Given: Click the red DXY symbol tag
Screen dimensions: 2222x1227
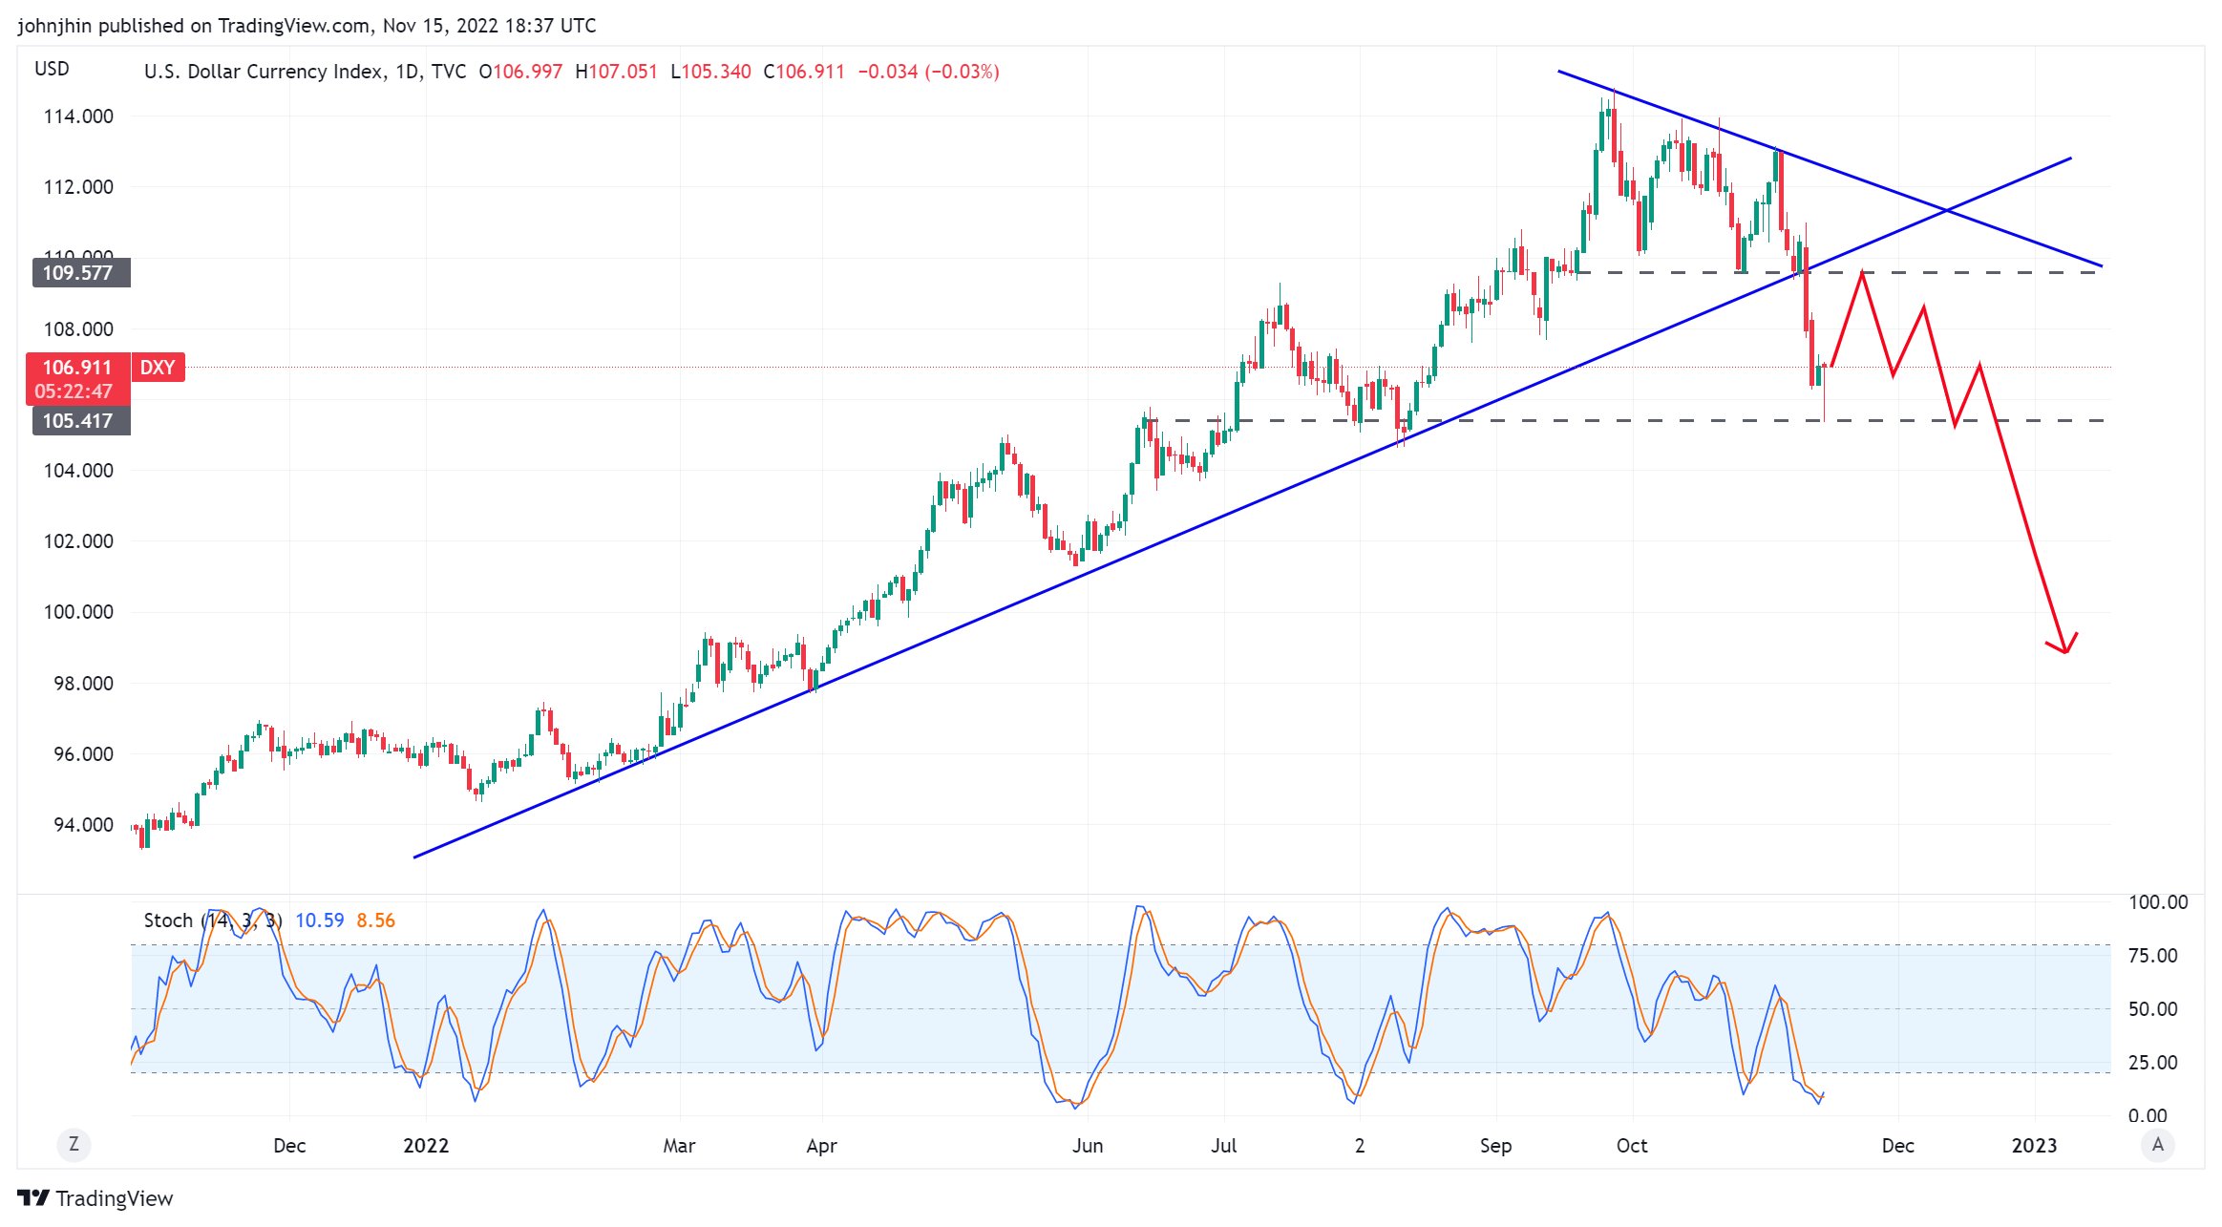Looking at the screenshot, I should [x=158, y=368].
